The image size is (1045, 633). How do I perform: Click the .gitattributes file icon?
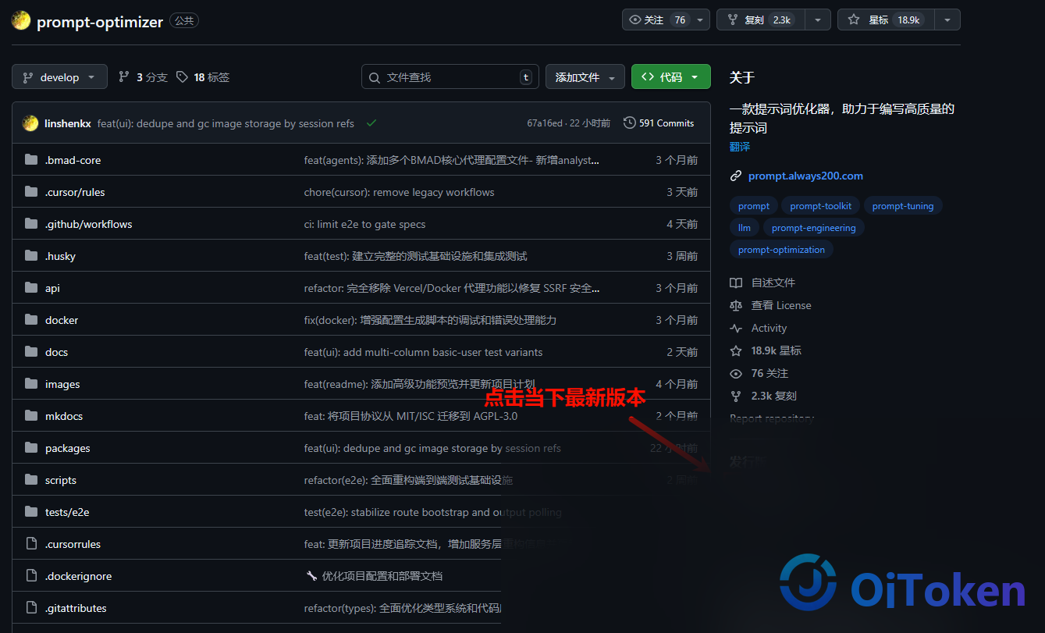31,608
